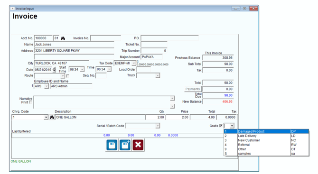Viewport: 318px width, 174px height.
Task: Click the blue Save disk button
Action: (112, 145)
